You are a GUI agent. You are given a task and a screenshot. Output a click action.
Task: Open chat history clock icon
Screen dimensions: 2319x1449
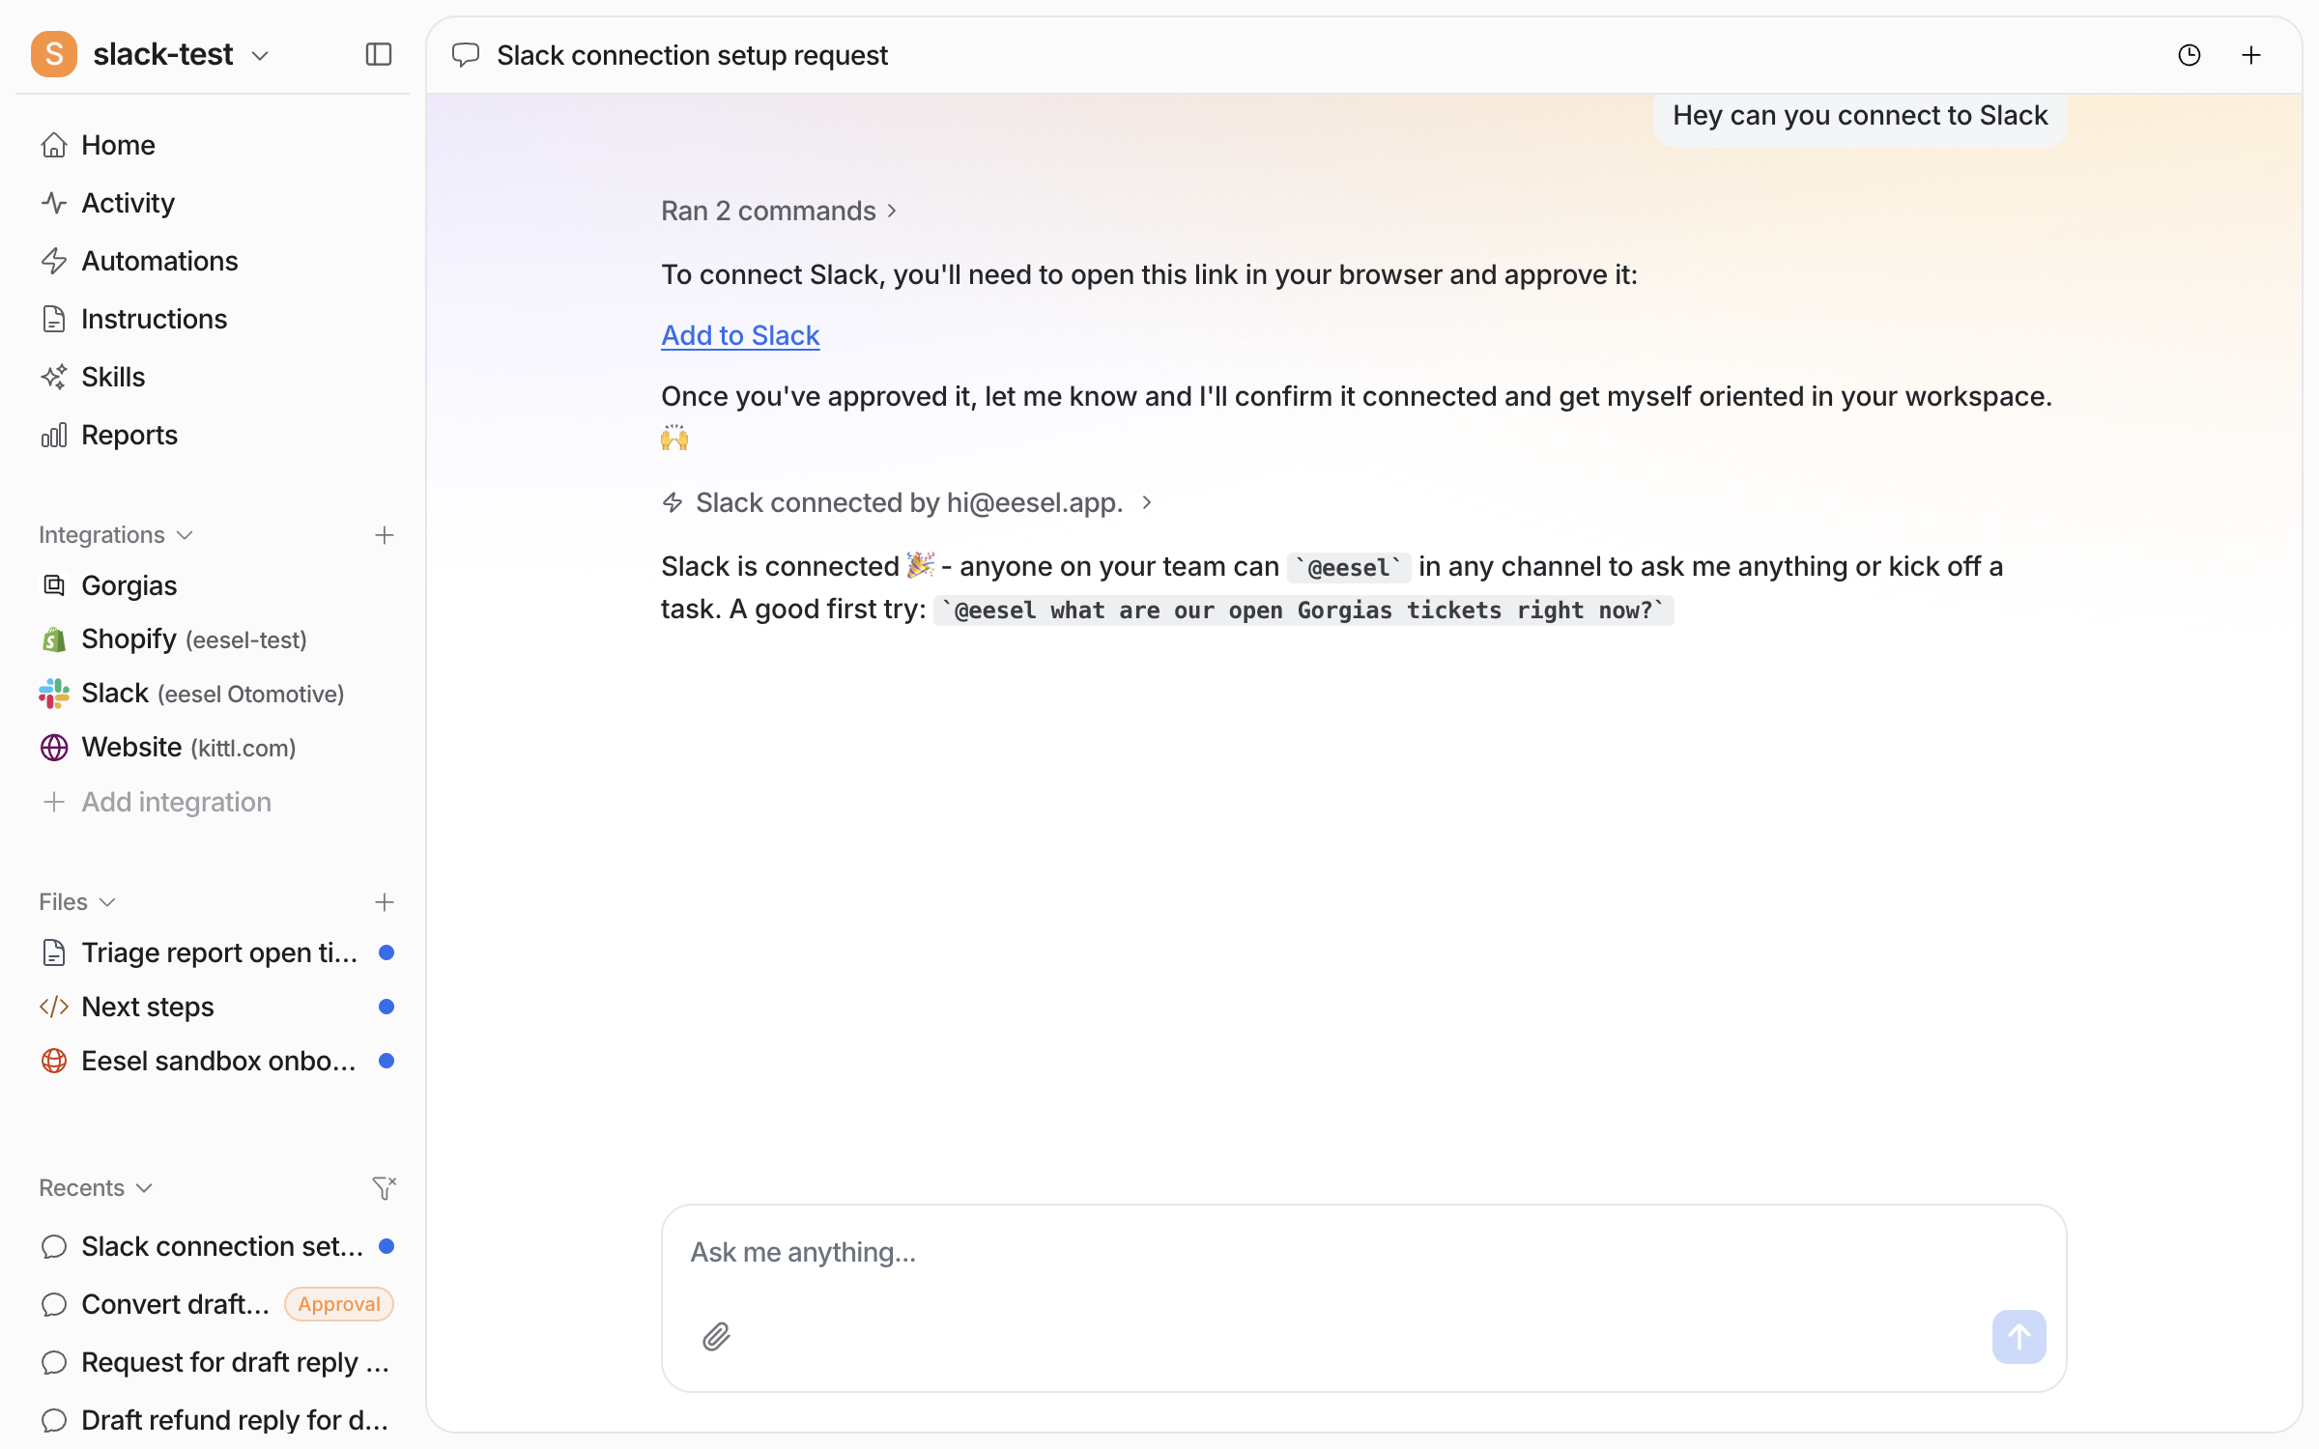point(2190,55)
